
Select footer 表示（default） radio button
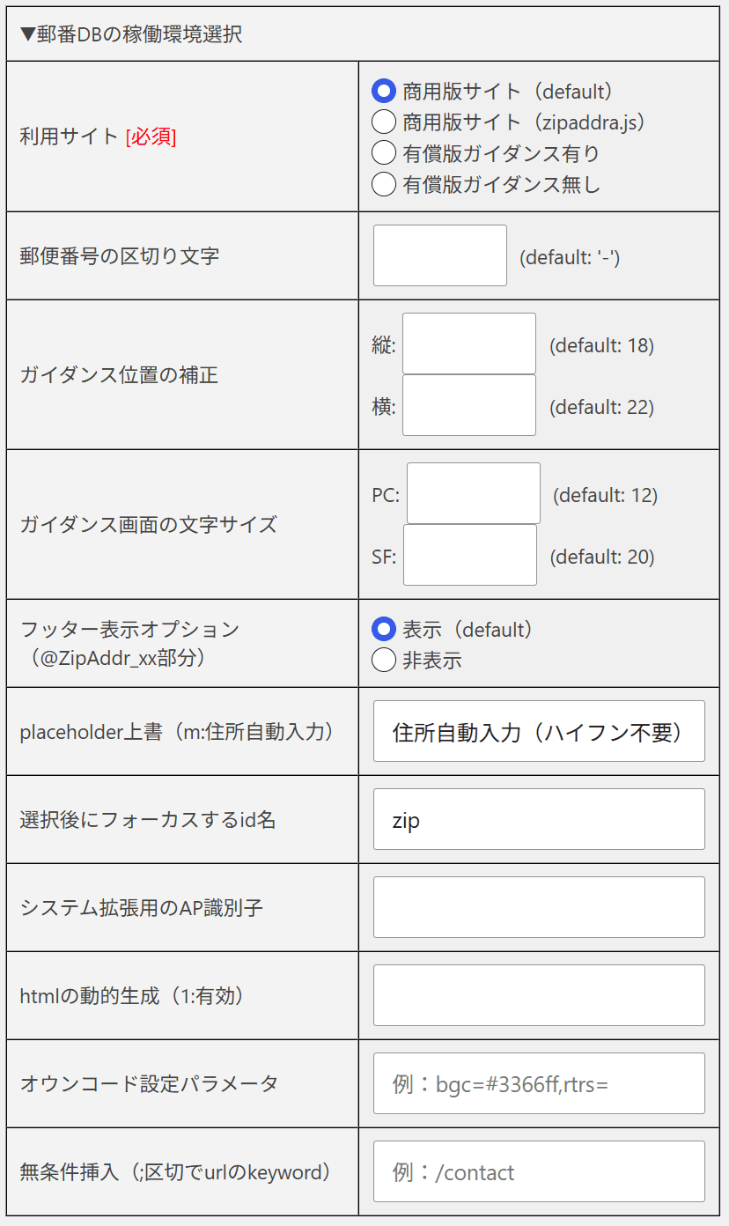coord(384,629)
